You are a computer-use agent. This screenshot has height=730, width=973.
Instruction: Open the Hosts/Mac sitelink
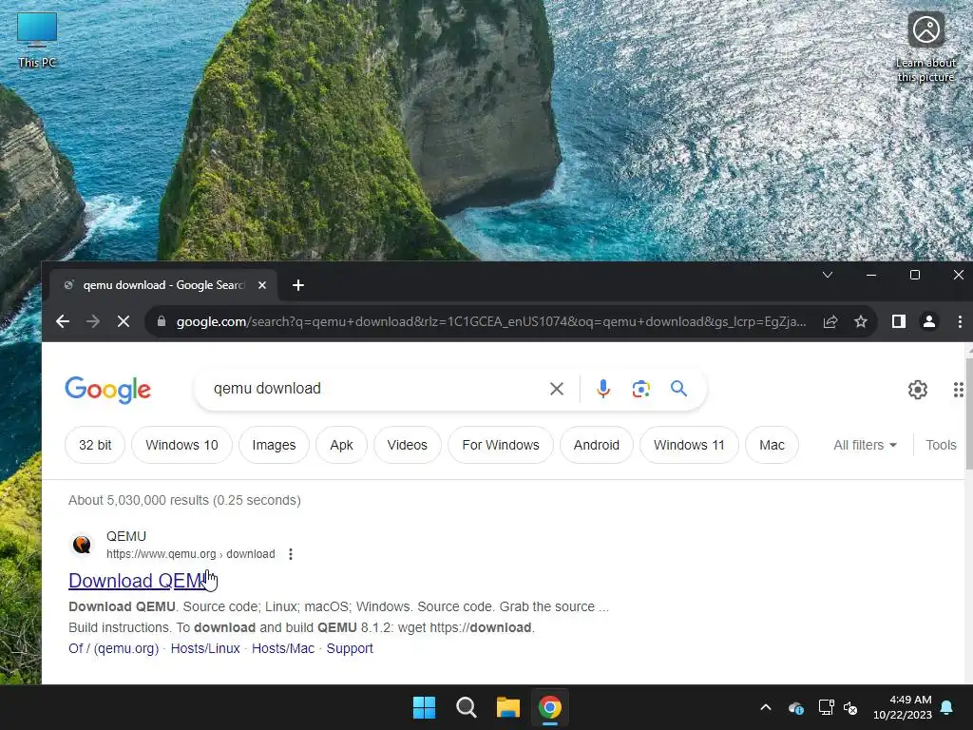283,648
